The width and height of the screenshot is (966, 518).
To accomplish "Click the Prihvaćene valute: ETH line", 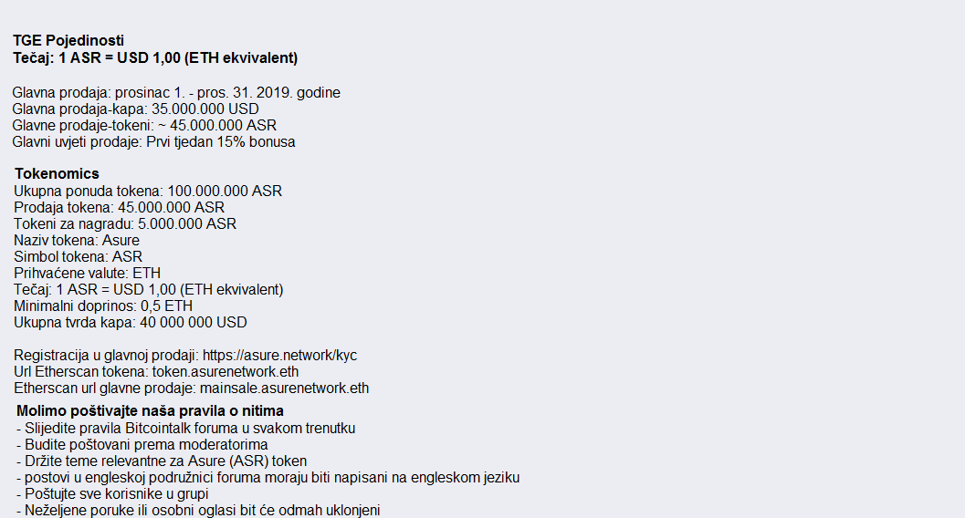I will pyautogui.click(x=87, y=274).
